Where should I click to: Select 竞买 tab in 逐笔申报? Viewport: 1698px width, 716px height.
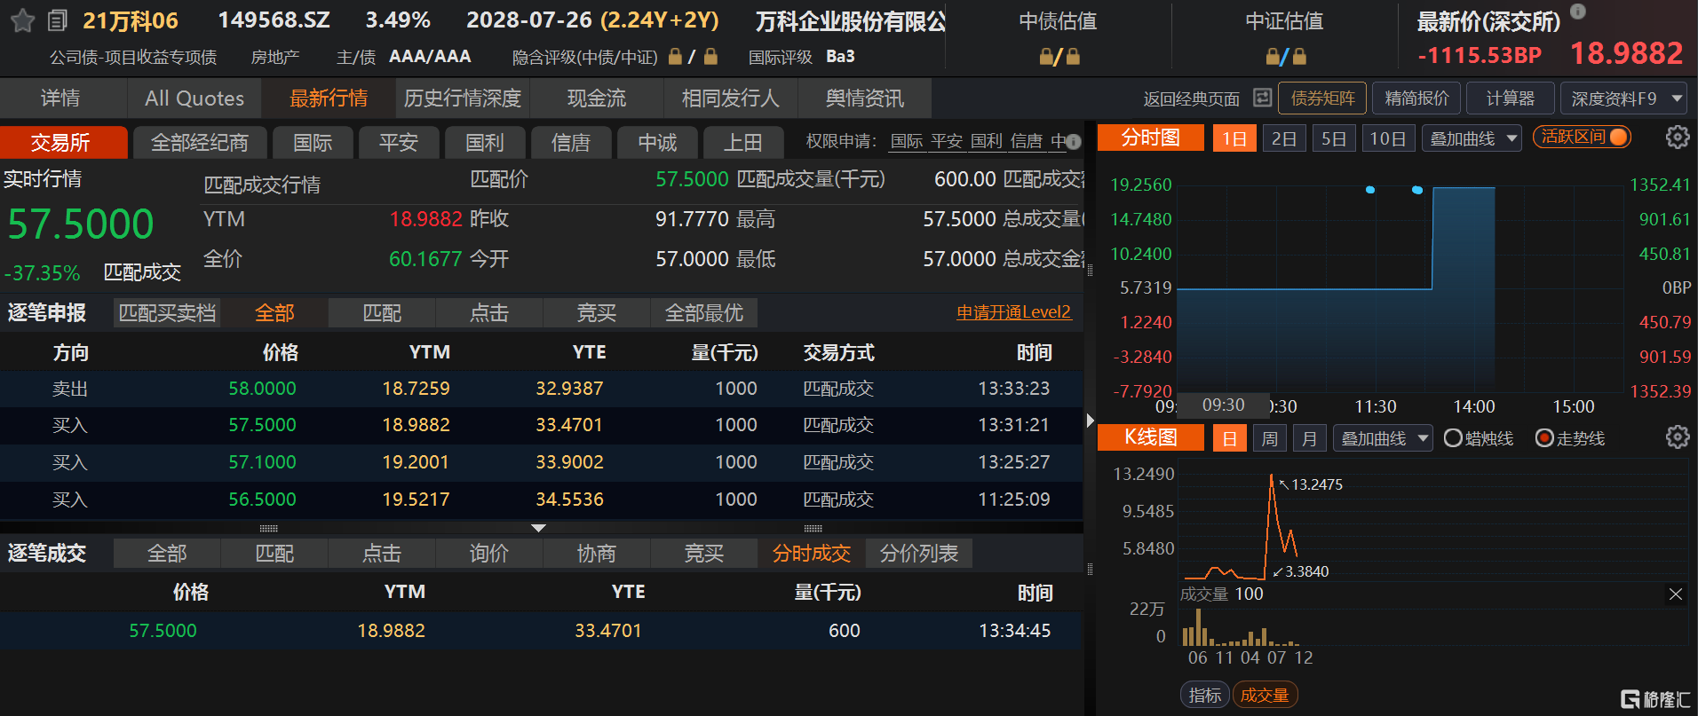[596, 313]
